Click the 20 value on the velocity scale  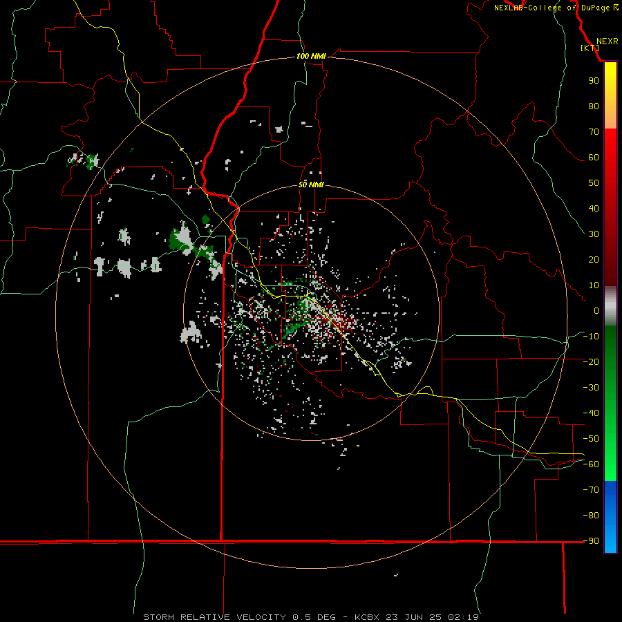click(594, 259)
